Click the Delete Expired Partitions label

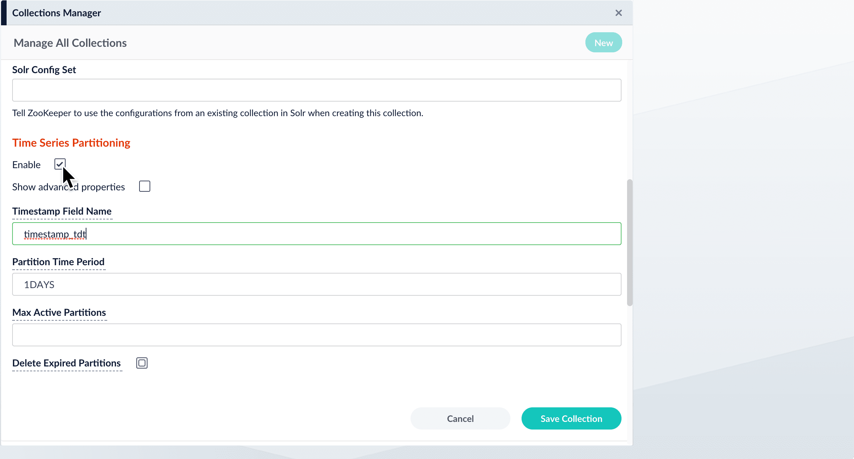(66, 363)
